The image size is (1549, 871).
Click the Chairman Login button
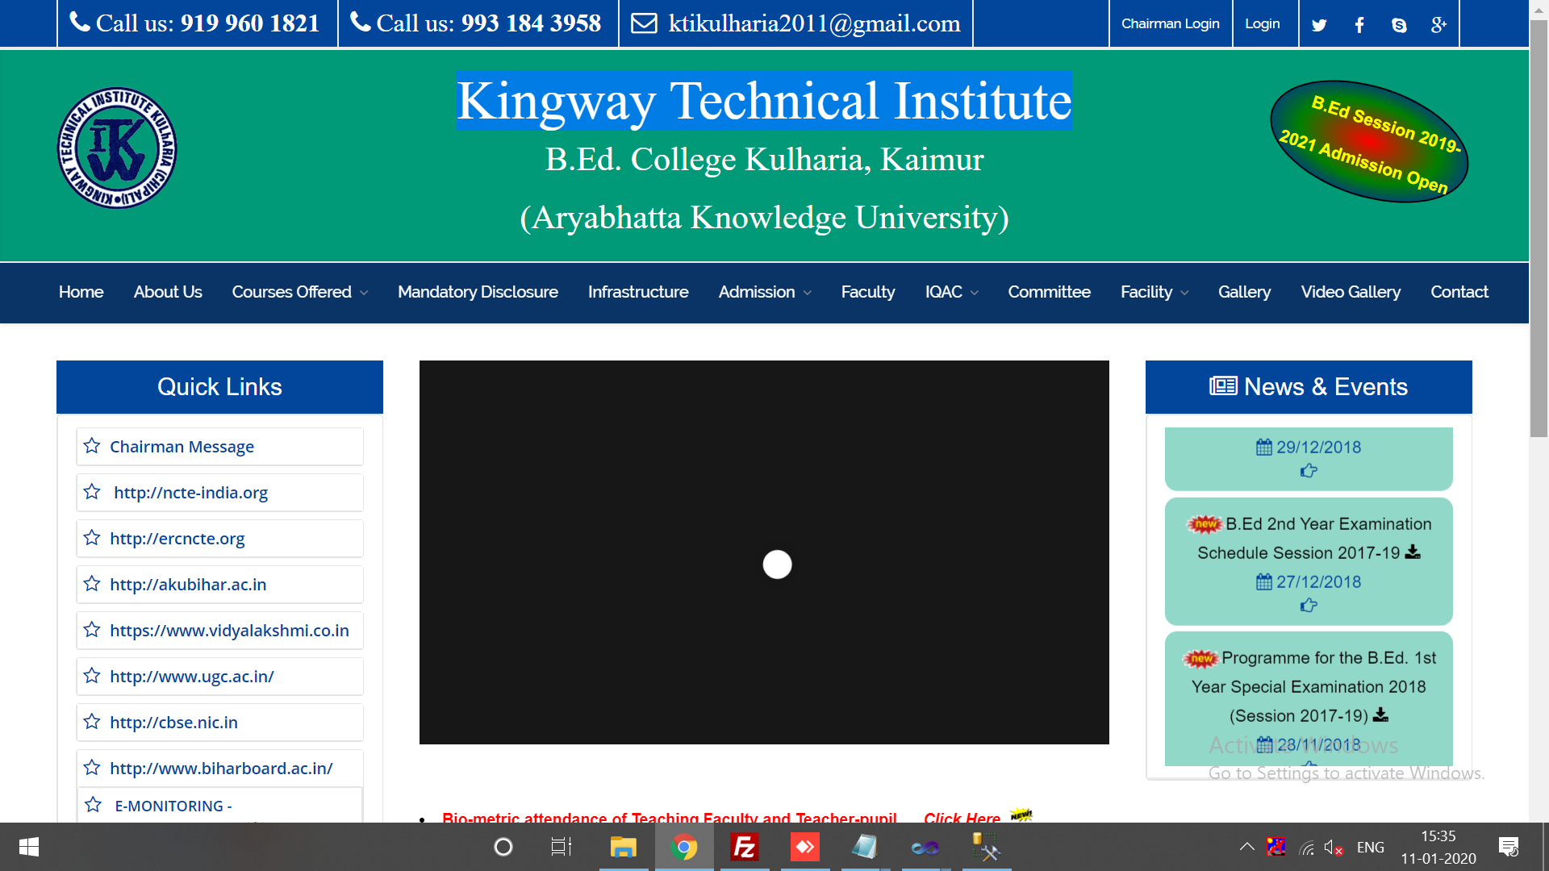coord(1170,23)
